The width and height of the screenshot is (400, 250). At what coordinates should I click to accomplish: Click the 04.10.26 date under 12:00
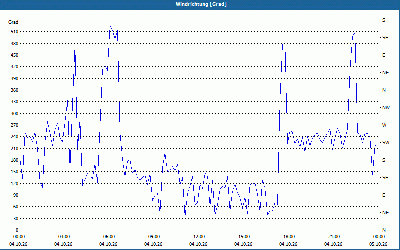tap(198, 244)
